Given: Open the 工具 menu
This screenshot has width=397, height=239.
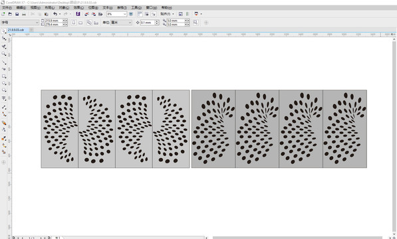Looking at the screenshot, I should [x=136, y=7].
